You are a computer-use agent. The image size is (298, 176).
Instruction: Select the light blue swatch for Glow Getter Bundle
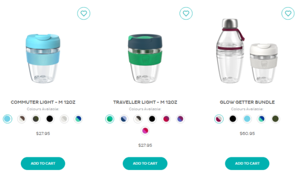(247, 119)
